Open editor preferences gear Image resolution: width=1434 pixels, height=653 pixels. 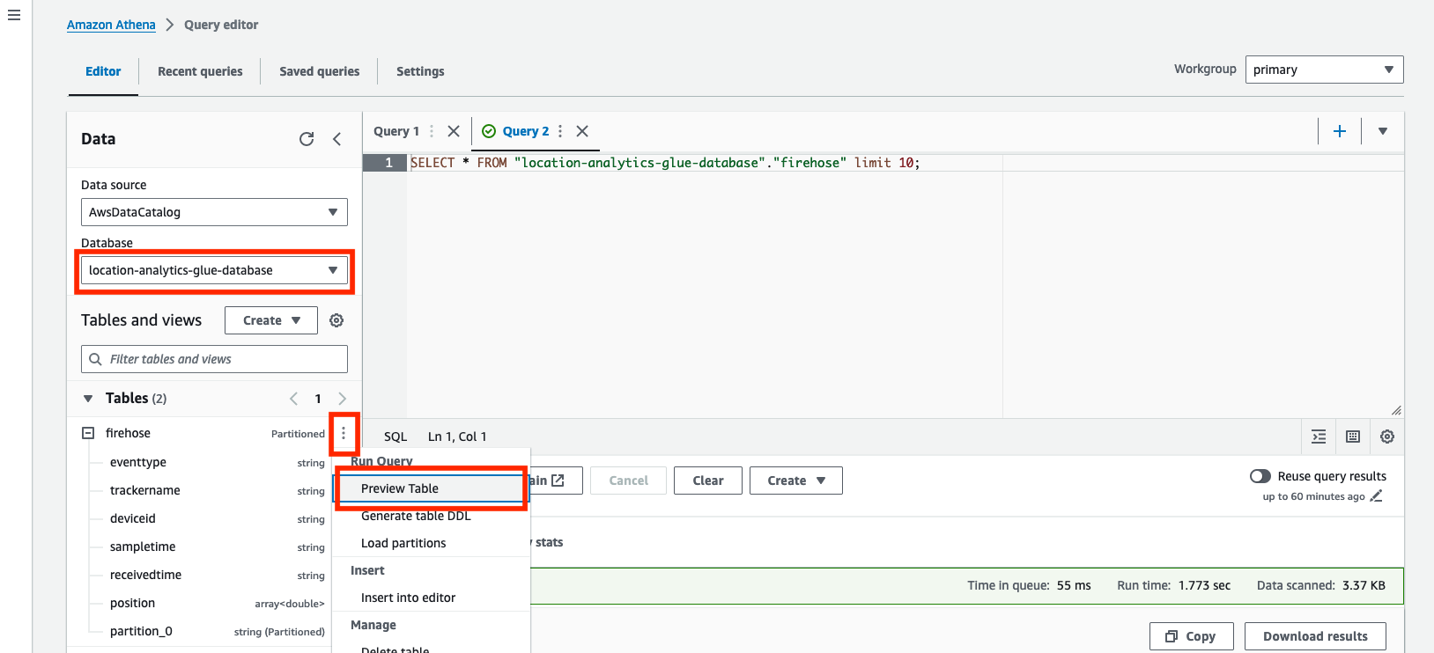[1387, 437]
